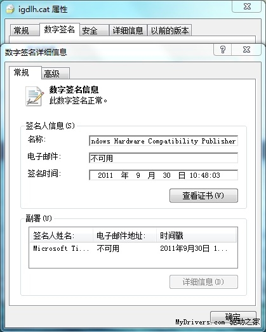Click the 确定 button
Viewport: 266px width, 332px height.
click(x=233, y=317)
